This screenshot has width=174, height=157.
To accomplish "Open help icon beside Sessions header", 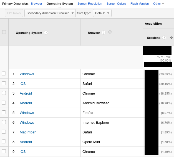I will (x=164, y=38).
